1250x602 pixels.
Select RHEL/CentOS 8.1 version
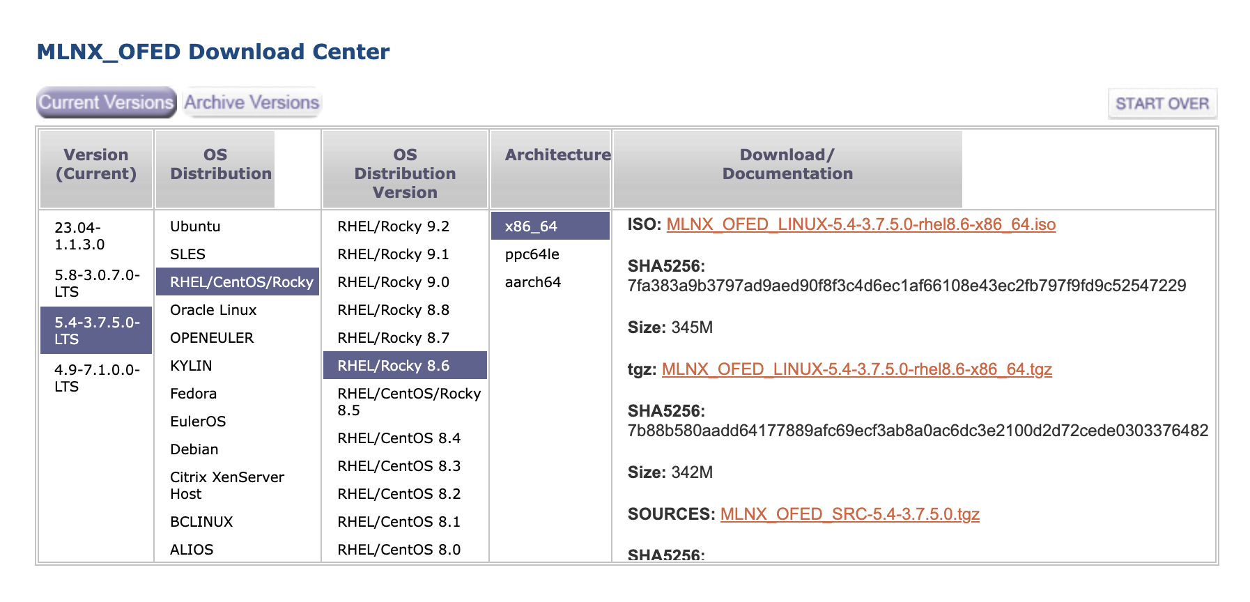point(405,521)
